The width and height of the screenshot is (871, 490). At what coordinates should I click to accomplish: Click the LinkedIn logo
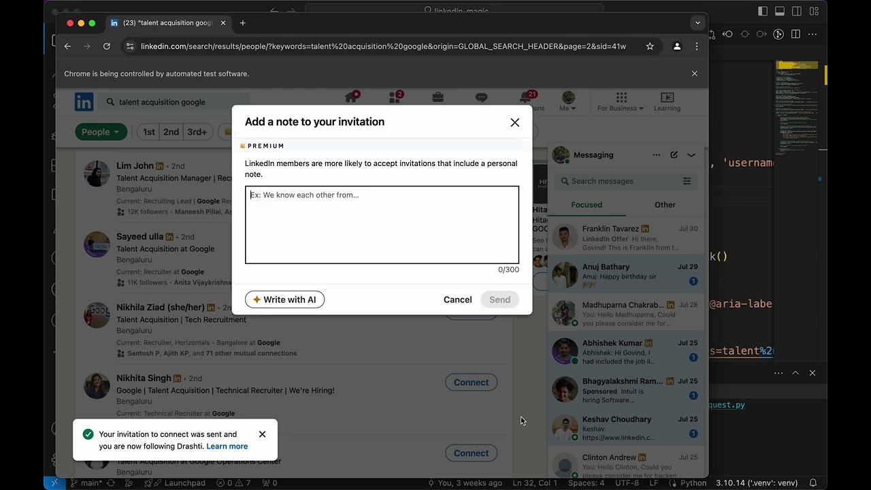[x=84, y=102]
